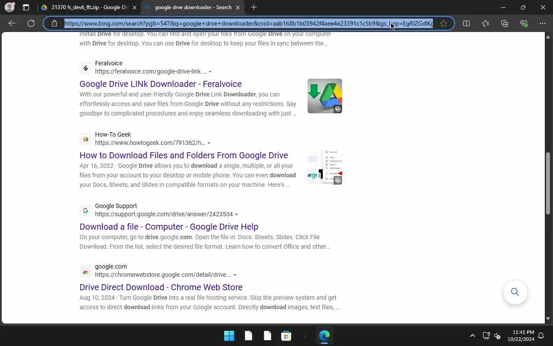Screen dimensions: 553x346
Task: Open Microsoft Edge taskbar icon
Action: 324,336
